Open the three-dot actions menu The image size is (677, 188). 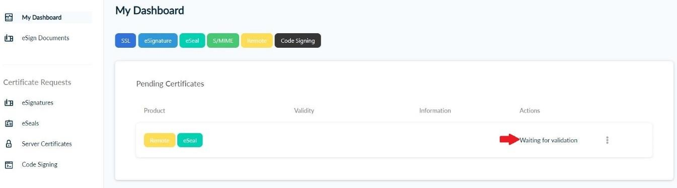607,140
